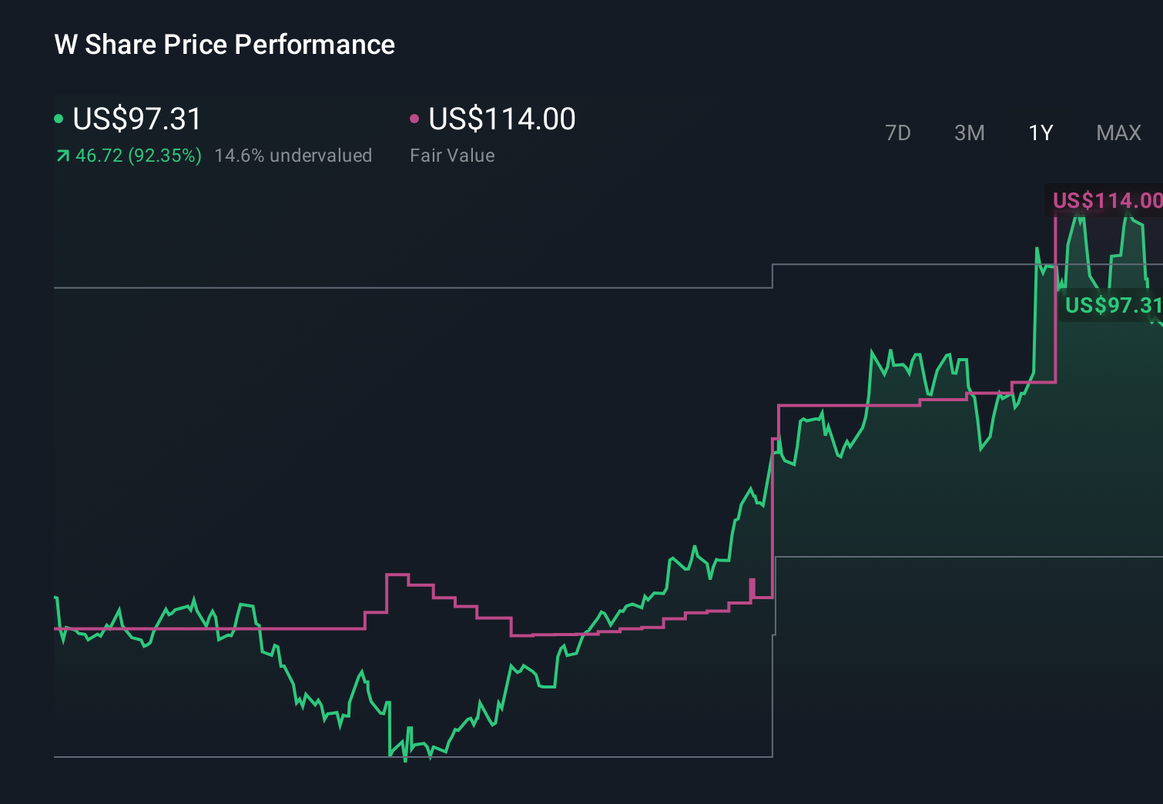
Task: Switch to the 7D time range
Action: (899, 132)
